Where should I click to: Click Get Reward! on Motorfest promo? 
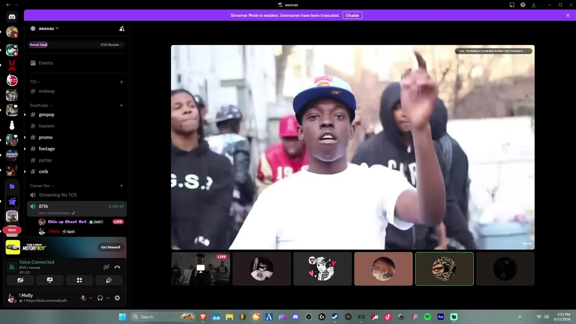111,247
